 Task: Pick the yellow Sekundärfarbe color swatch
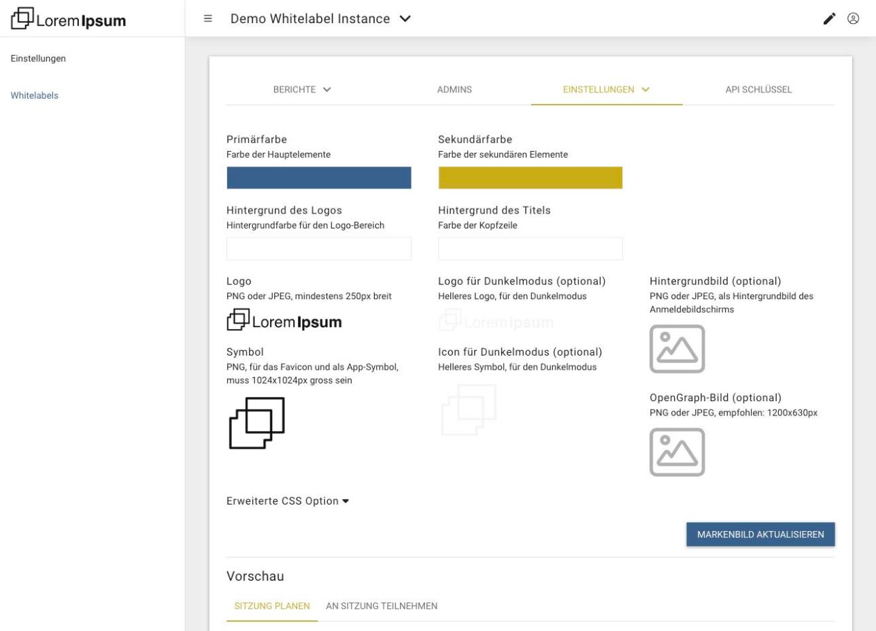point(530,177)
